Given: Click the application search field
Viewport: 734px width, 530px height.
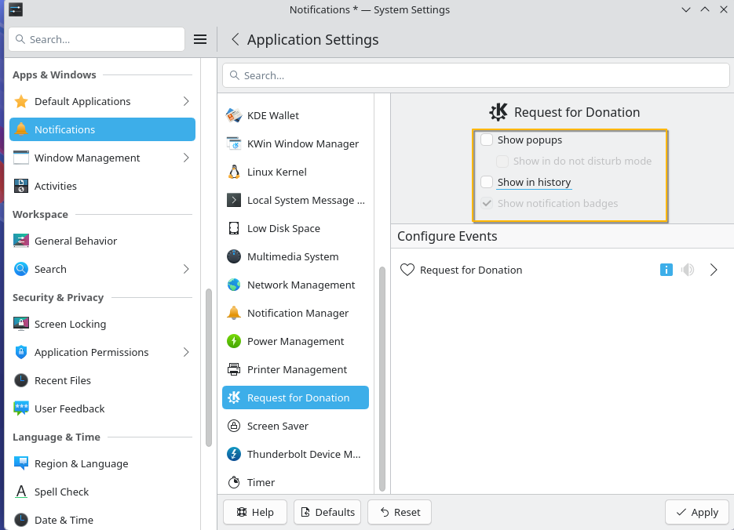Looking at the screenshot, I should 476,75.
